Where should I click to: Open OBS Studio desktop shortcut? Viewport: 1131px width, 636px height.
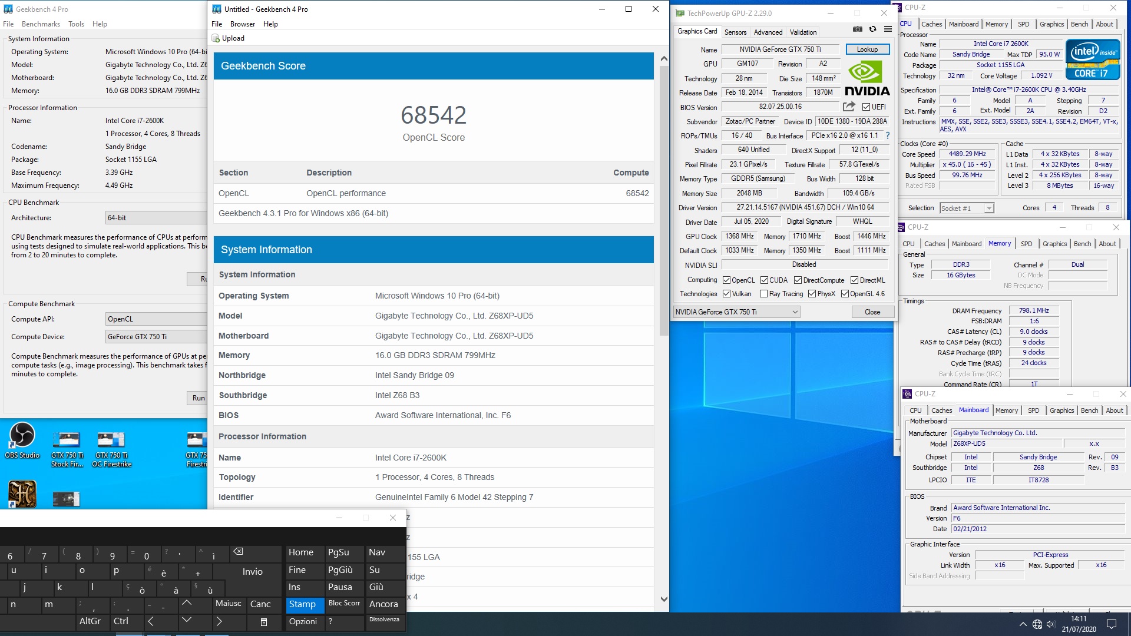point(22,440)
